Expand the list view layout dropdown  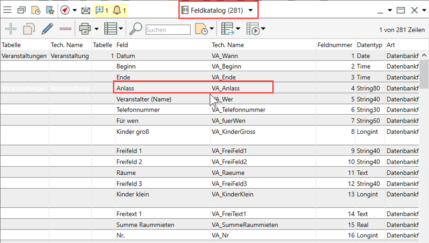[121, 30]
